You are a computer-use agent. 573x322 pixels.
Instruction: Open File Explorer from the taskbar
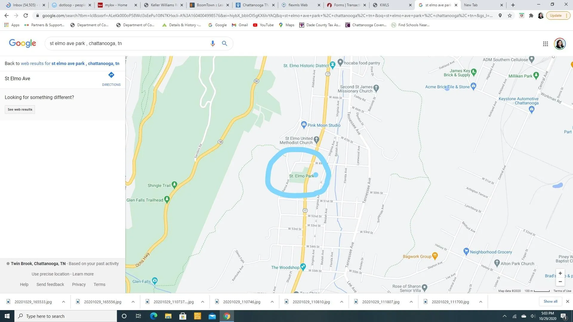click(x=168, y=316)
